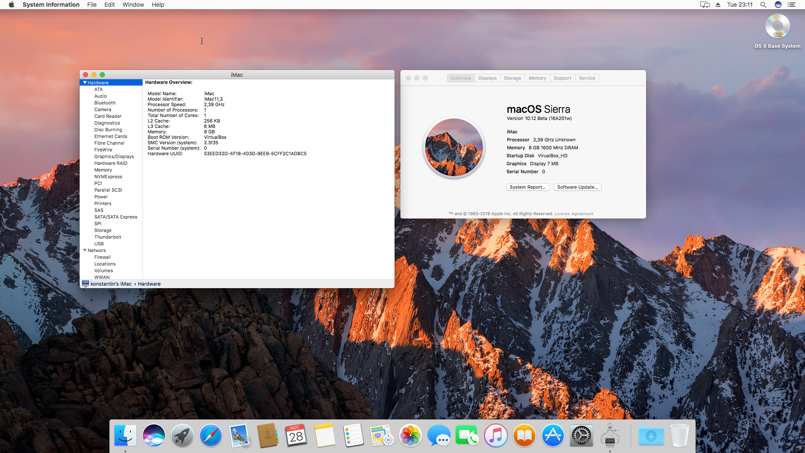Open System Preferences from the Dock
The height and width of the screenshot is (453, 805).
click(581, 436)
